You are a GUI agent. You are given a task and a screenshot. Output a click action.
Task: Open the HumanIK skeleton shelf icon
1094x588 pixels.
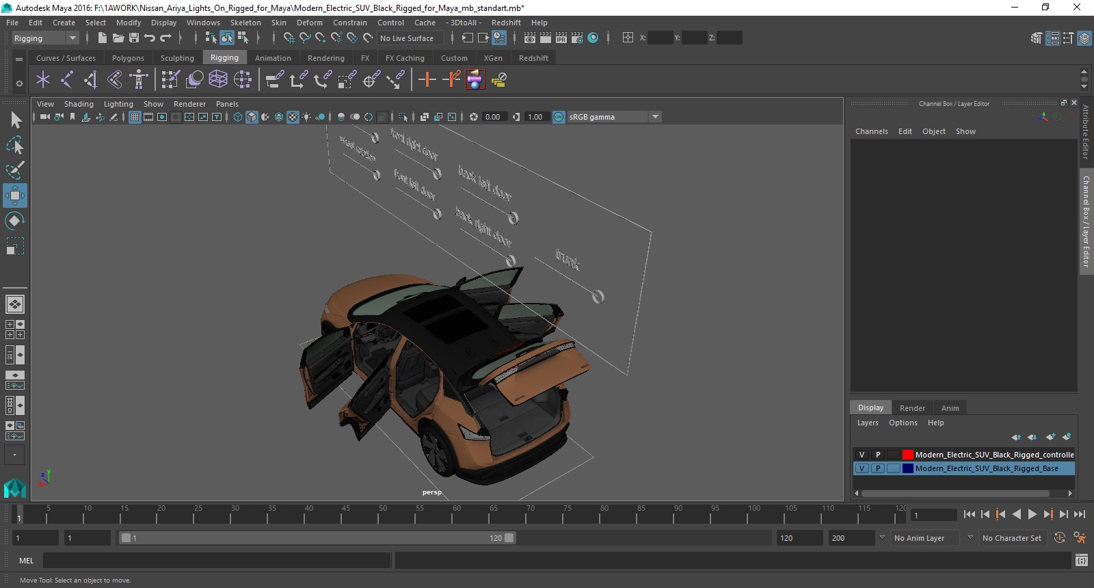pos(139,80)
